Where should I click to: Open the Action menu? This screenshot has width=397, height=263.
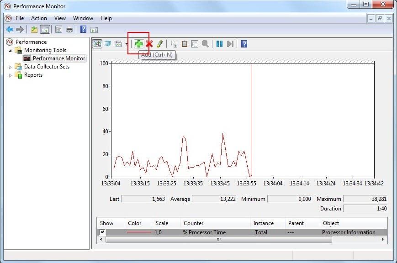39,18
